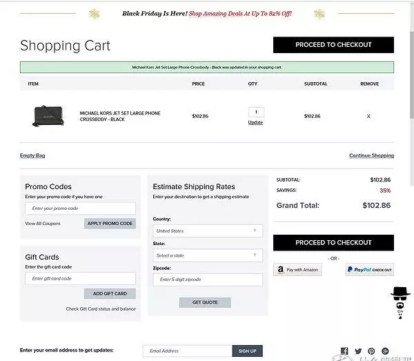The height and width of the screenshot is (361, 414).
Task: Click the item price $102.86
Action: pos(200,116)
